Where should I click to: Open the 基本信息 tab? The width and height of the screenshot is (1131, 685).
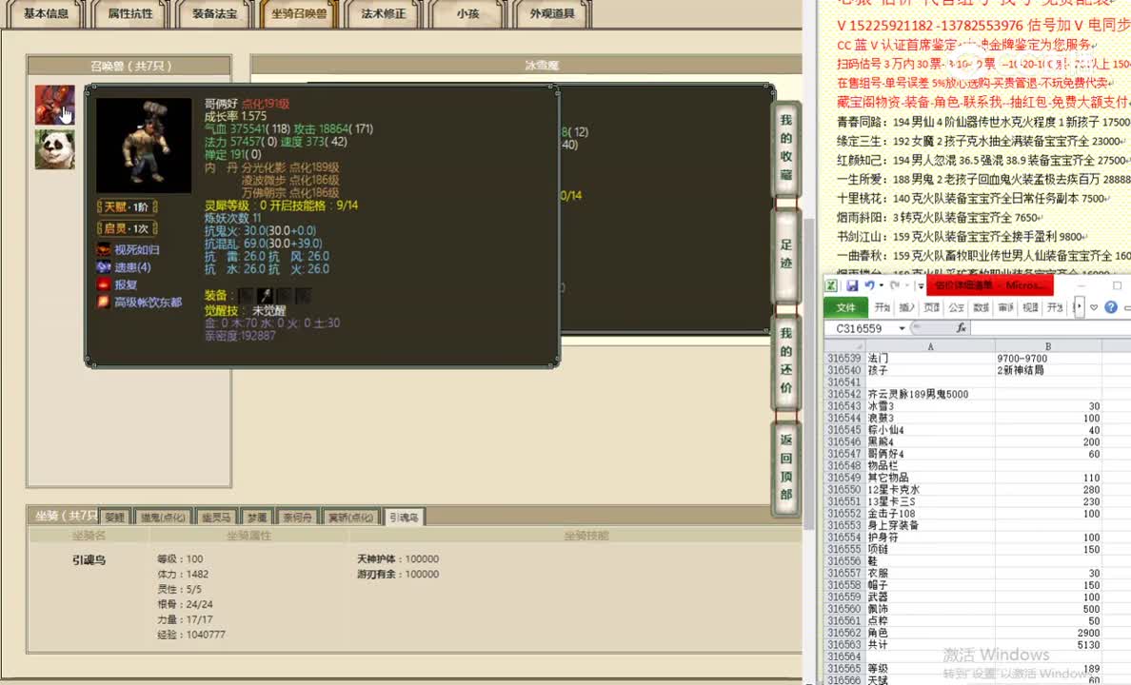(46, 13)
